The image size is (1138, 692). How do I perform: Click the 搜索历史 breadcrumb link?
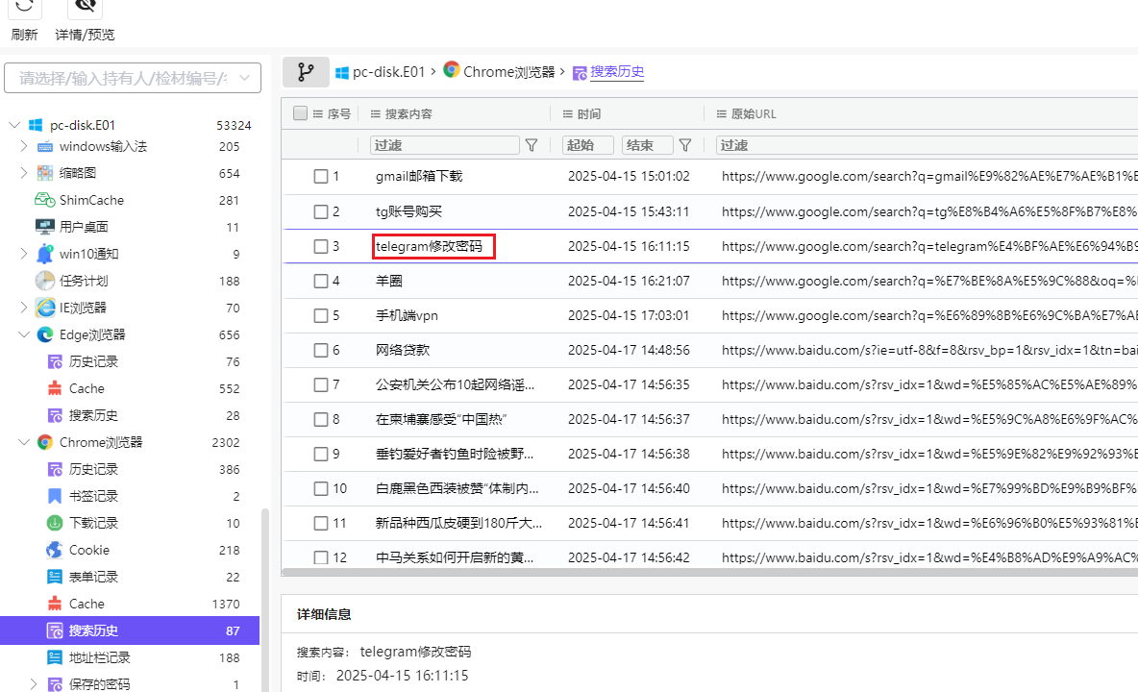pos(617,72)
